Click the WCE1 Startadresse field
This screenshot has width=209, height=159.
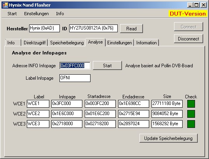point(100,104)
